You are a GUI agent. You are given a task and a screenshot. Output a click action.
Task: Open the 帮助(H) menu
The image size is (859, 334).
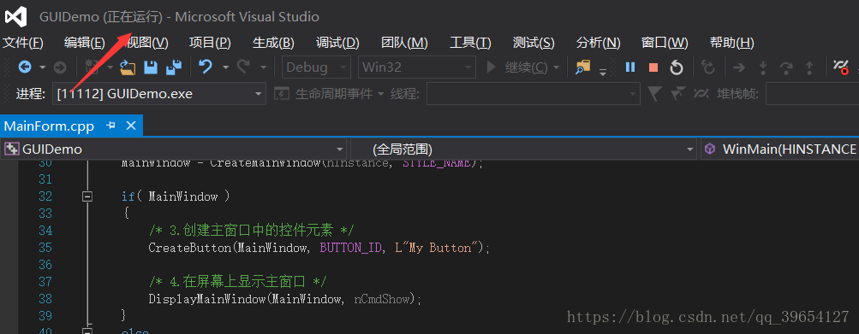pos(732,43)
